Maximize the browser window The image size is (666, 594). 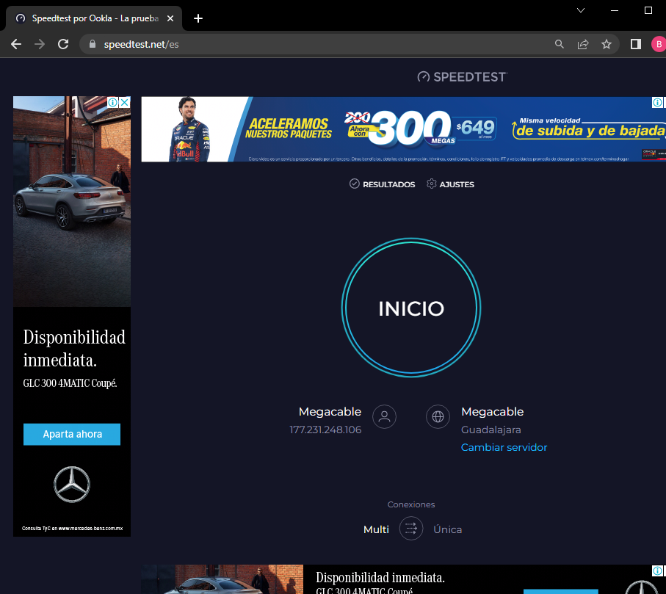[648, 10]
